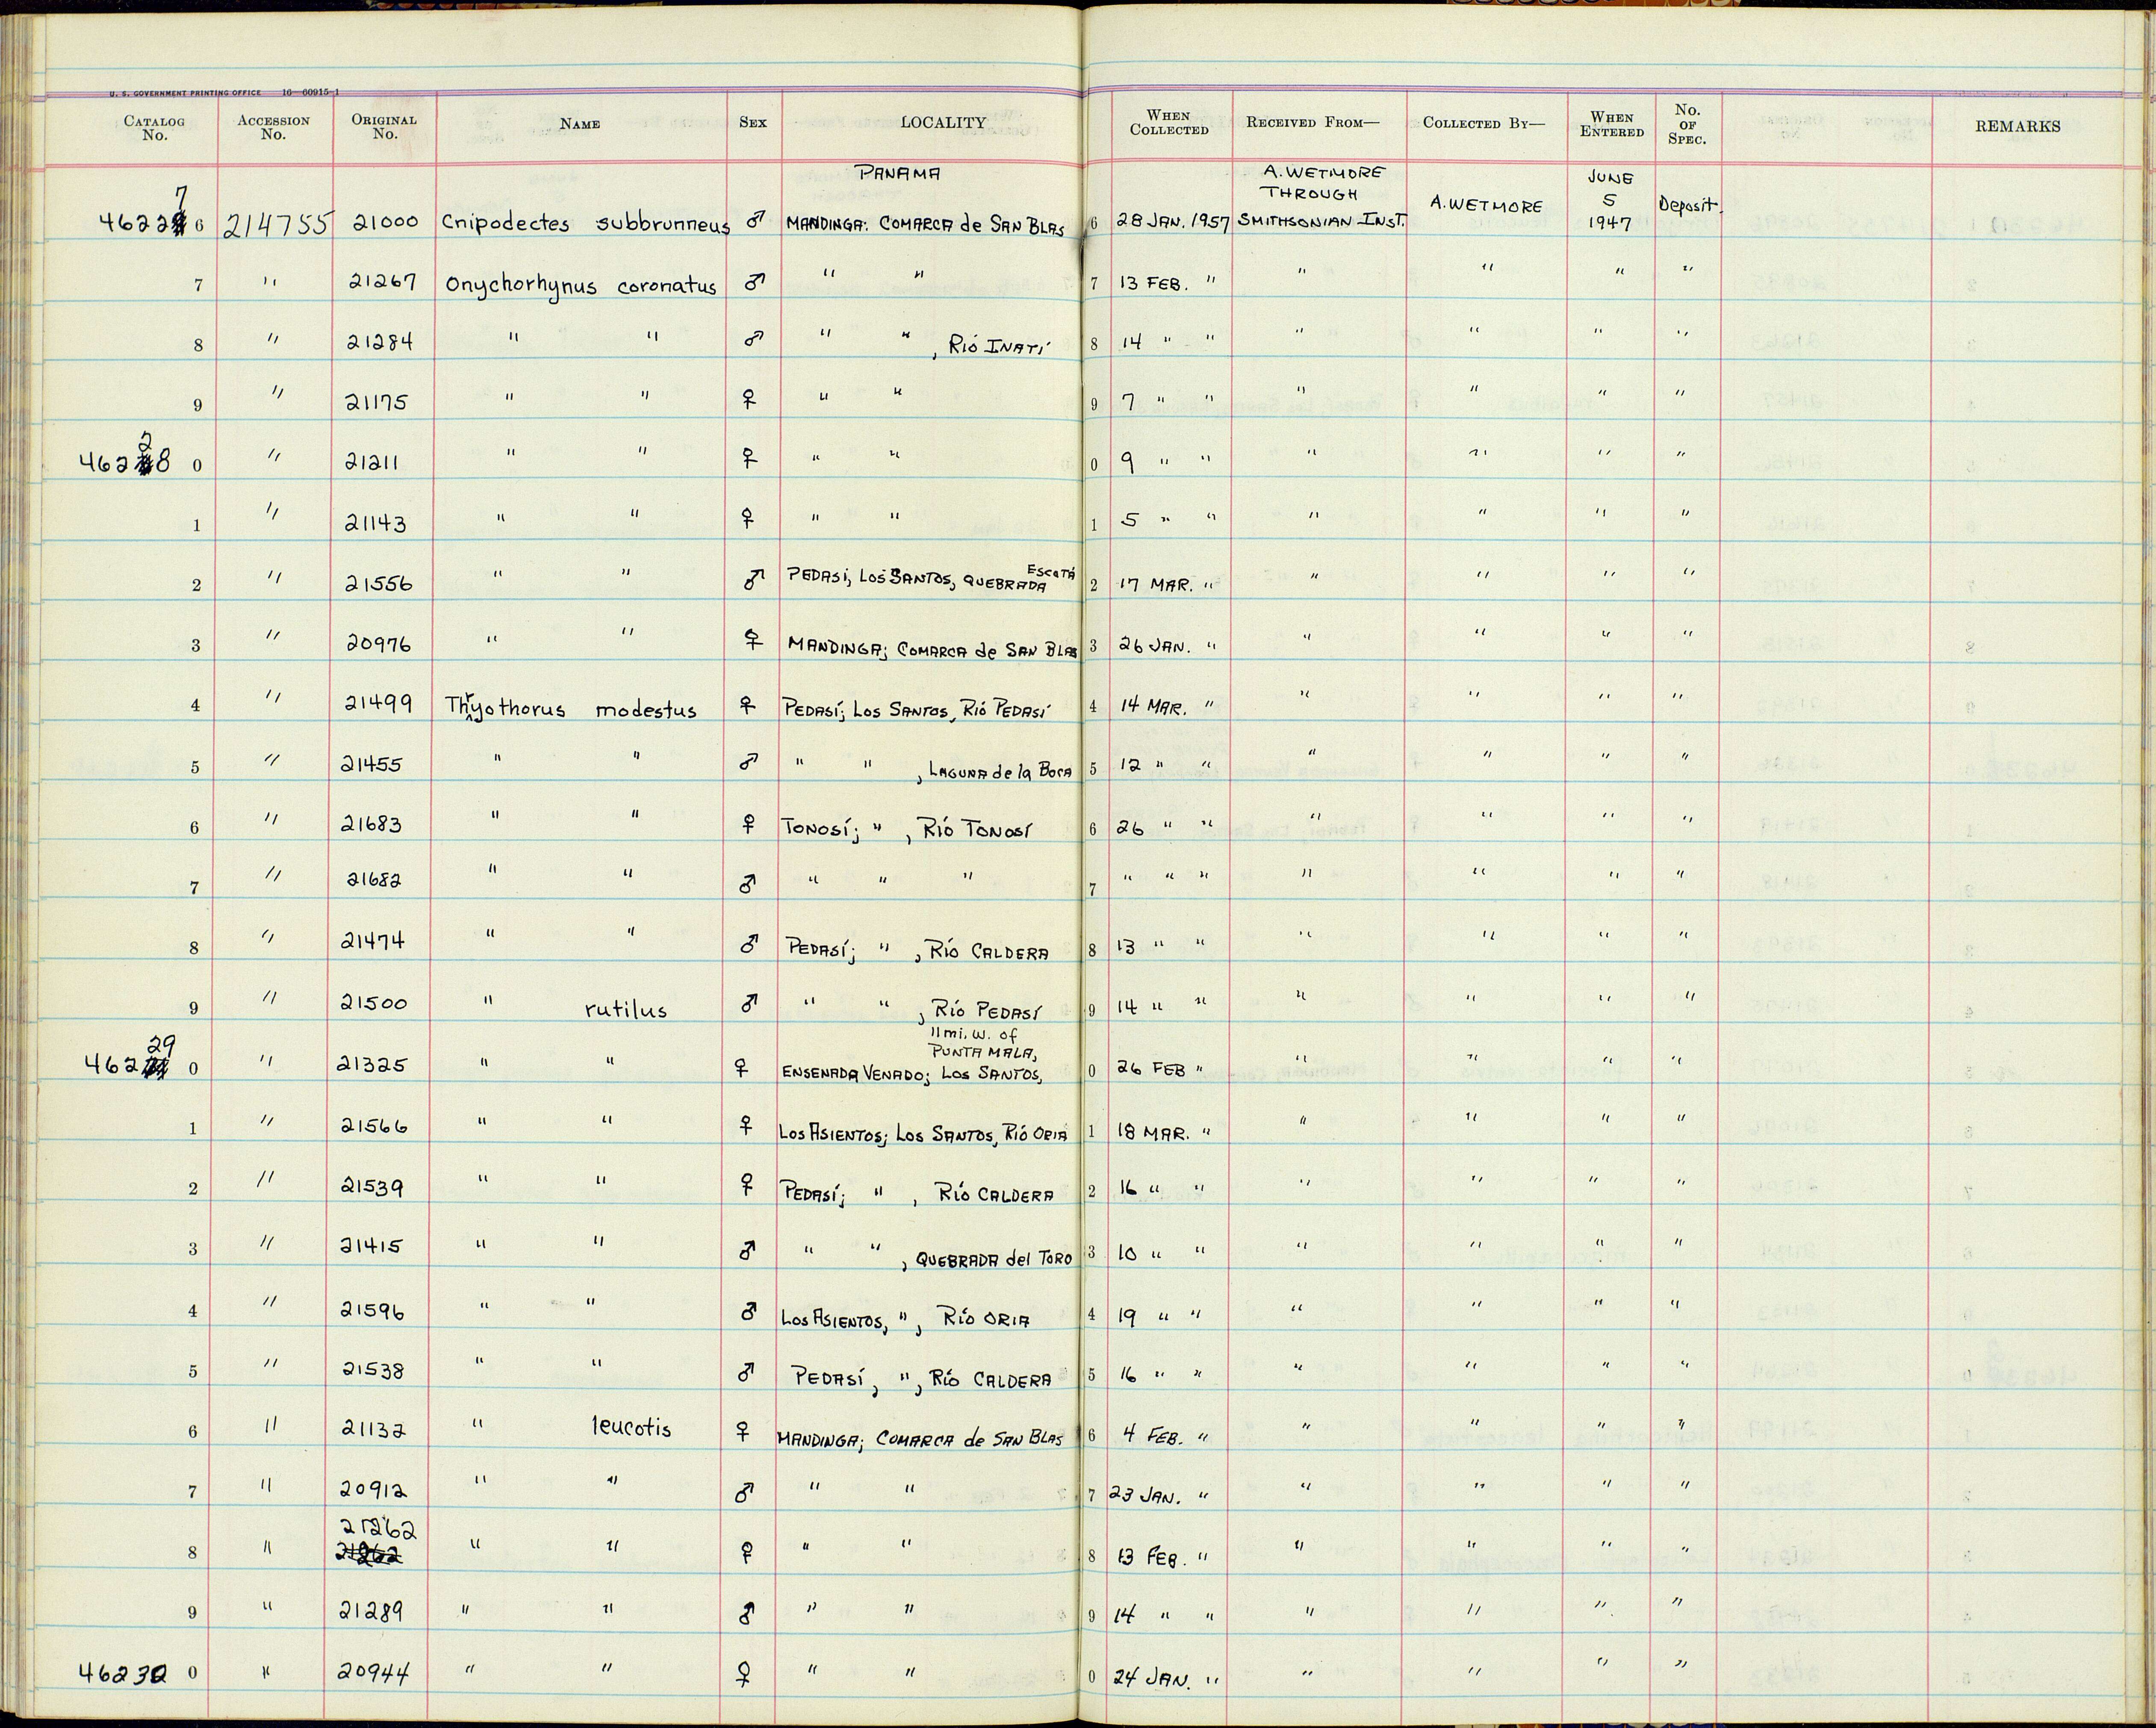Click the date '26 Feb'
The width and height of the screenshot is (2156, 1728).
(1152, 1069)
